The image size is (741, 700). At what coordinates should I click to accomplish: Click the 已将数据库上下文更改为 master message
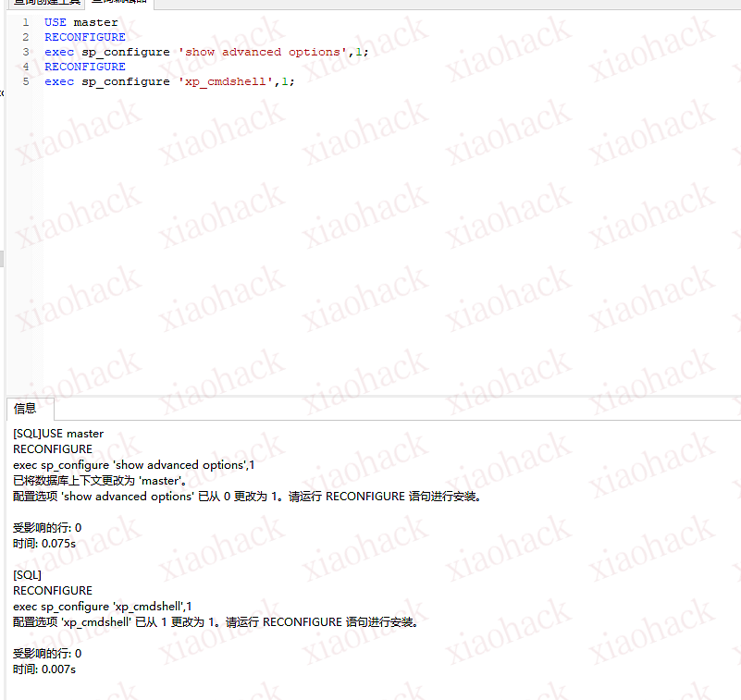click(102, 480)
